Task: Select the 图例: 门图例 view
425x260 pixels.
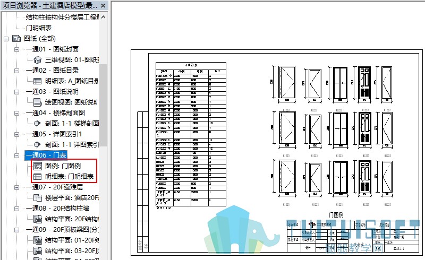Action: (x=63, y=166)
